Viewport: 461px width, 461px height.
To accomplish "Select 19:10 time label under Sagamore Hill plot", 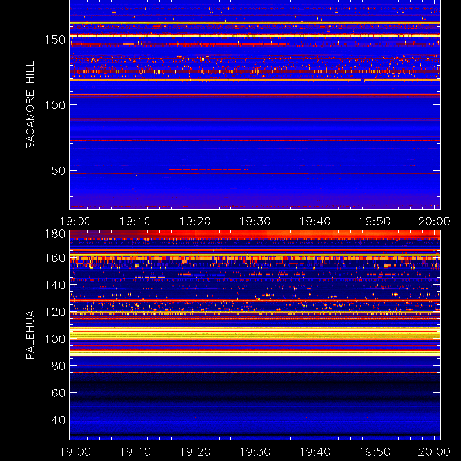I will coord(135,221).
